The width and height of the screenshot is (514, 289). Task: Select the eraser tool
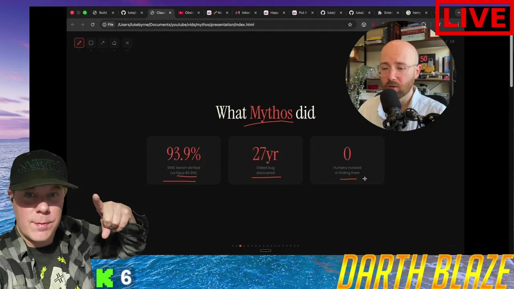tap(114, 43)
